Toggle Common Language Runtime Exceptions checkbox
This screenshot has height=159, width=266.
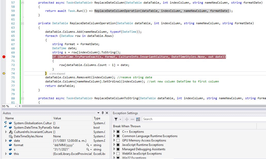[118, 136]
